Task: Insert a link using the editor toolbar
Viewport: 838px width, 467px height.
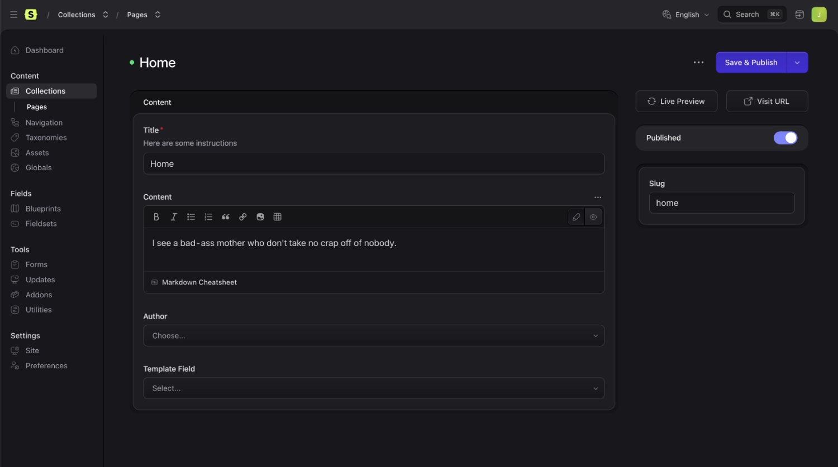Action: tap(243, 216)
